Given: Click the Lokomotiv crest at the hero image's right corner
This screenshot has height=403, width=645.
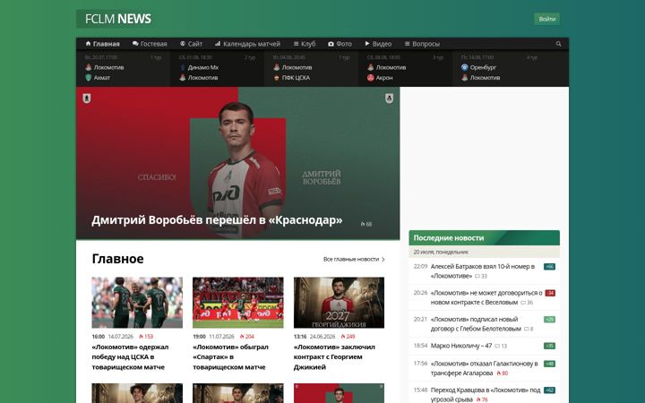Looking at the screenshot, I should point(389,99).
